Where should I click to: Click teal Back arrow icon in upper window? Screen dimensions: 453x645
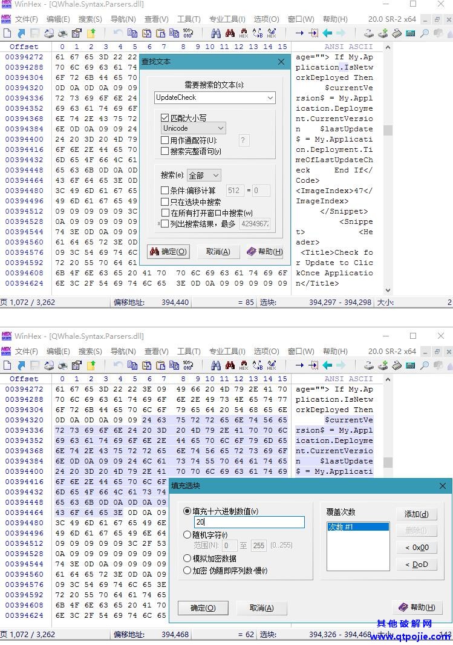pyautogui.click(x=327, y=33)
